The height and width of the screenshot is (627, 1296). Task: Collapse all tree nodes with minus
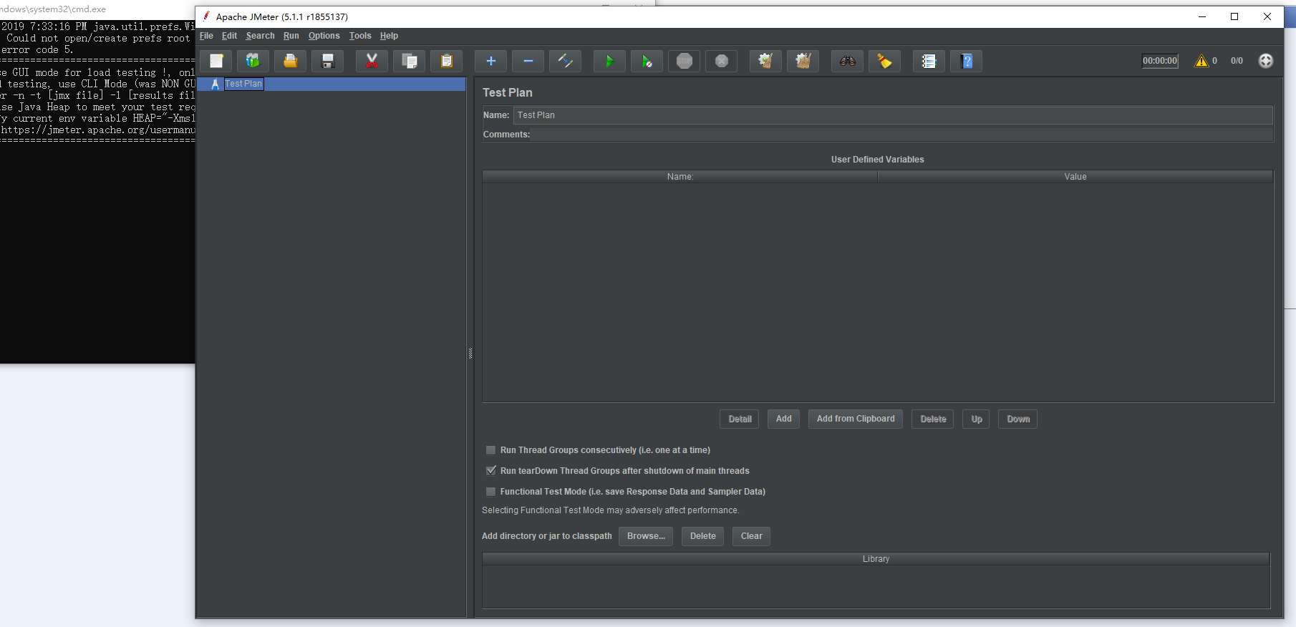click(528, 61)
